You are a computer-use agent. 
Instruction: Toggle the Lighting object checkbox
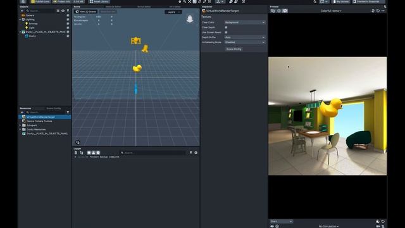[68, 20]
